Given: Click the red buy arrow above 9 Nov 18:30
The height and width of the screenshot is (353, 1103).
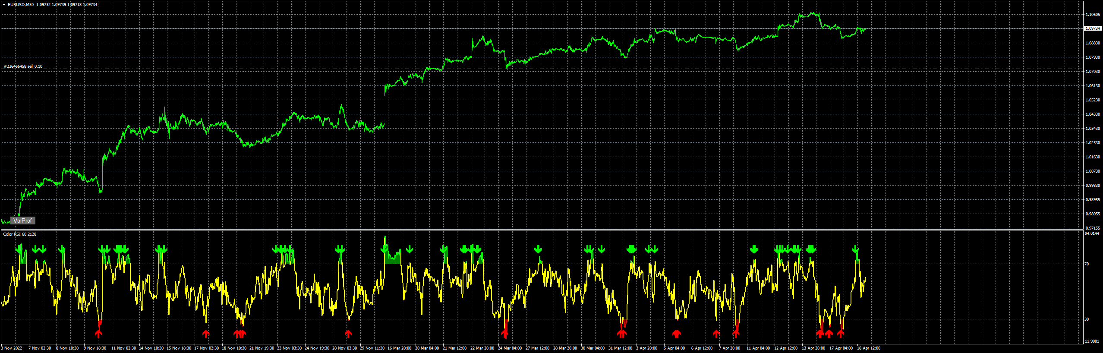Looking at the screenshot, I should coord(98,333).
